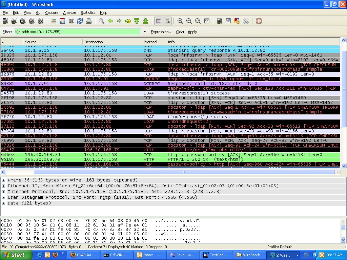Click the Print packets toolbar icon
The height and width of the screenshot is (260, 347).
pyautogui.click(x=89, y=21)
